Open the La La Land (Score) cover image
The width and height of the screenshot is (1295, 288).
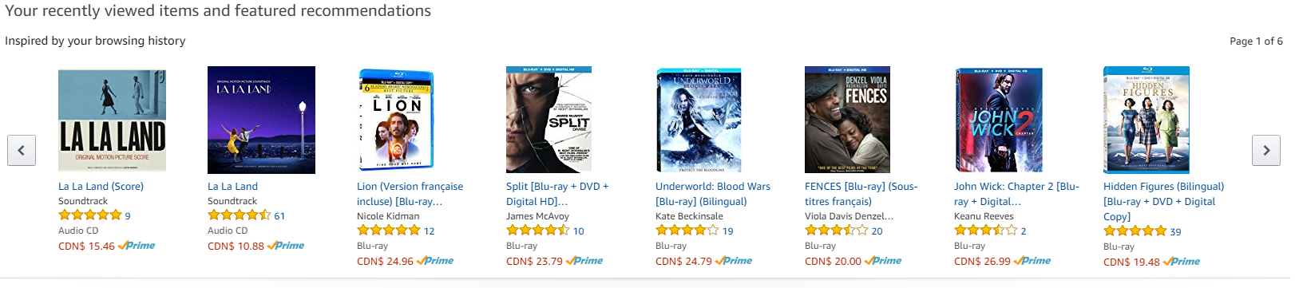click(112, 120)
